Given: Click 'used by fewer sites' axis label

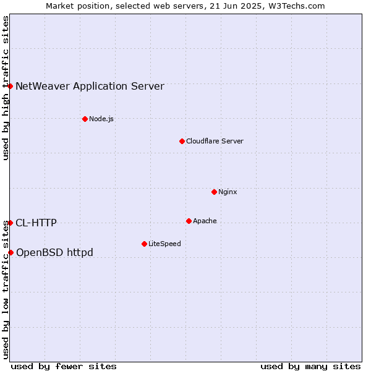Looking at the screenshot, I should tap(64, 367).
